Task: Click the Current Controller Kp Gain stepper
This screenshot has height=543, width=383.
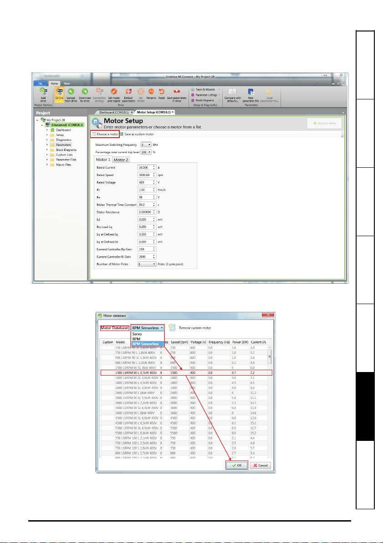Action: [154, 249]
